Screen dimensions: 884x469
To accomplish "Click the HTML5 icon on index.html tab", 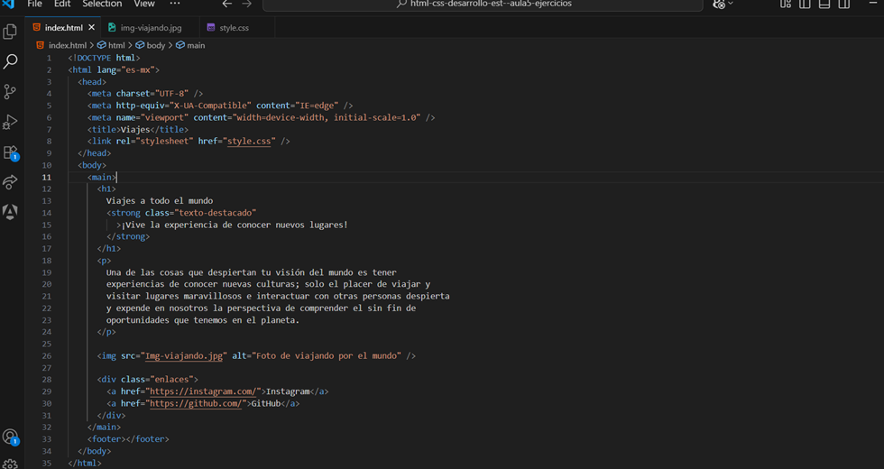I will click(37, 27).
